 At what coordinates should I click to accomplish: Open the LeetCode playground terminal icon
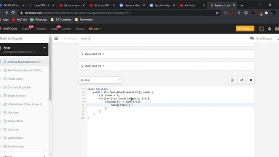click(x=262, y=28)
